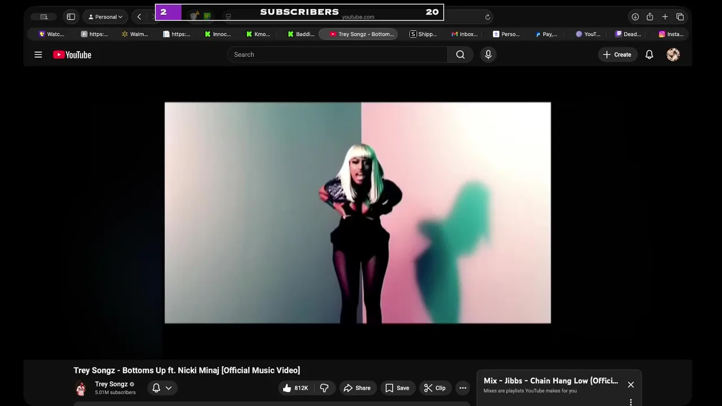Open the Create button
This screenshot has width=722, height=406.
[617, 55]
